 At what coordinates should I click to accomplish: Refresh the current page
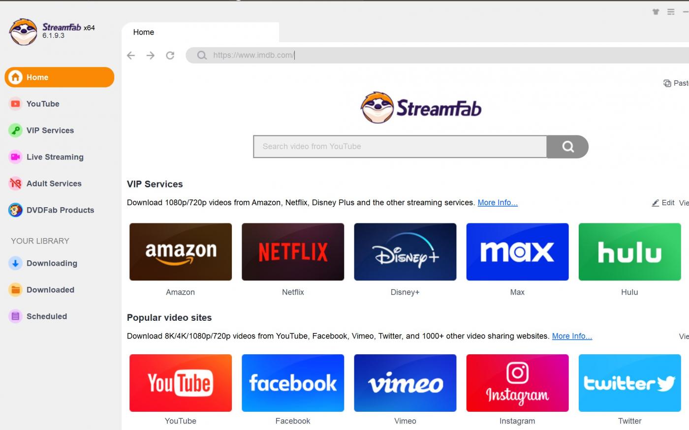pos(170,55)
